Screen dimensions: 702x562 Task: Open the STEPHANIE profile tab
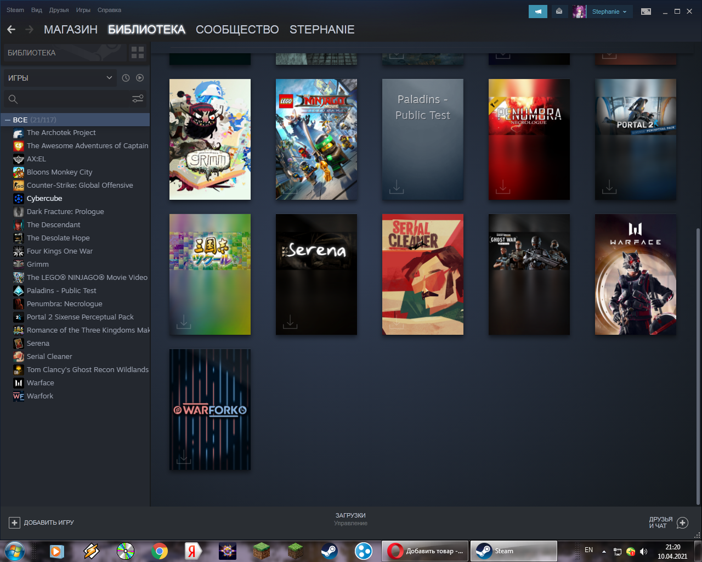(322, 30)
